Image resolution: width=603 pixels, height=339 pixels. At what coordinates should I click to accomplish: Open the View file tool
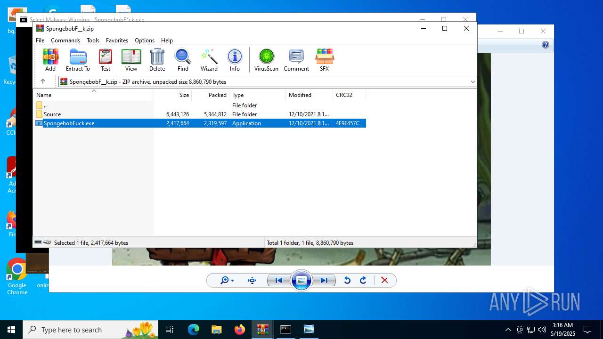131,60
